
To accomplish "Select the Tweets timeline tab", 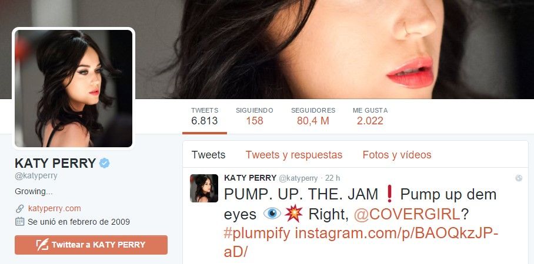I will coord(208,155).
